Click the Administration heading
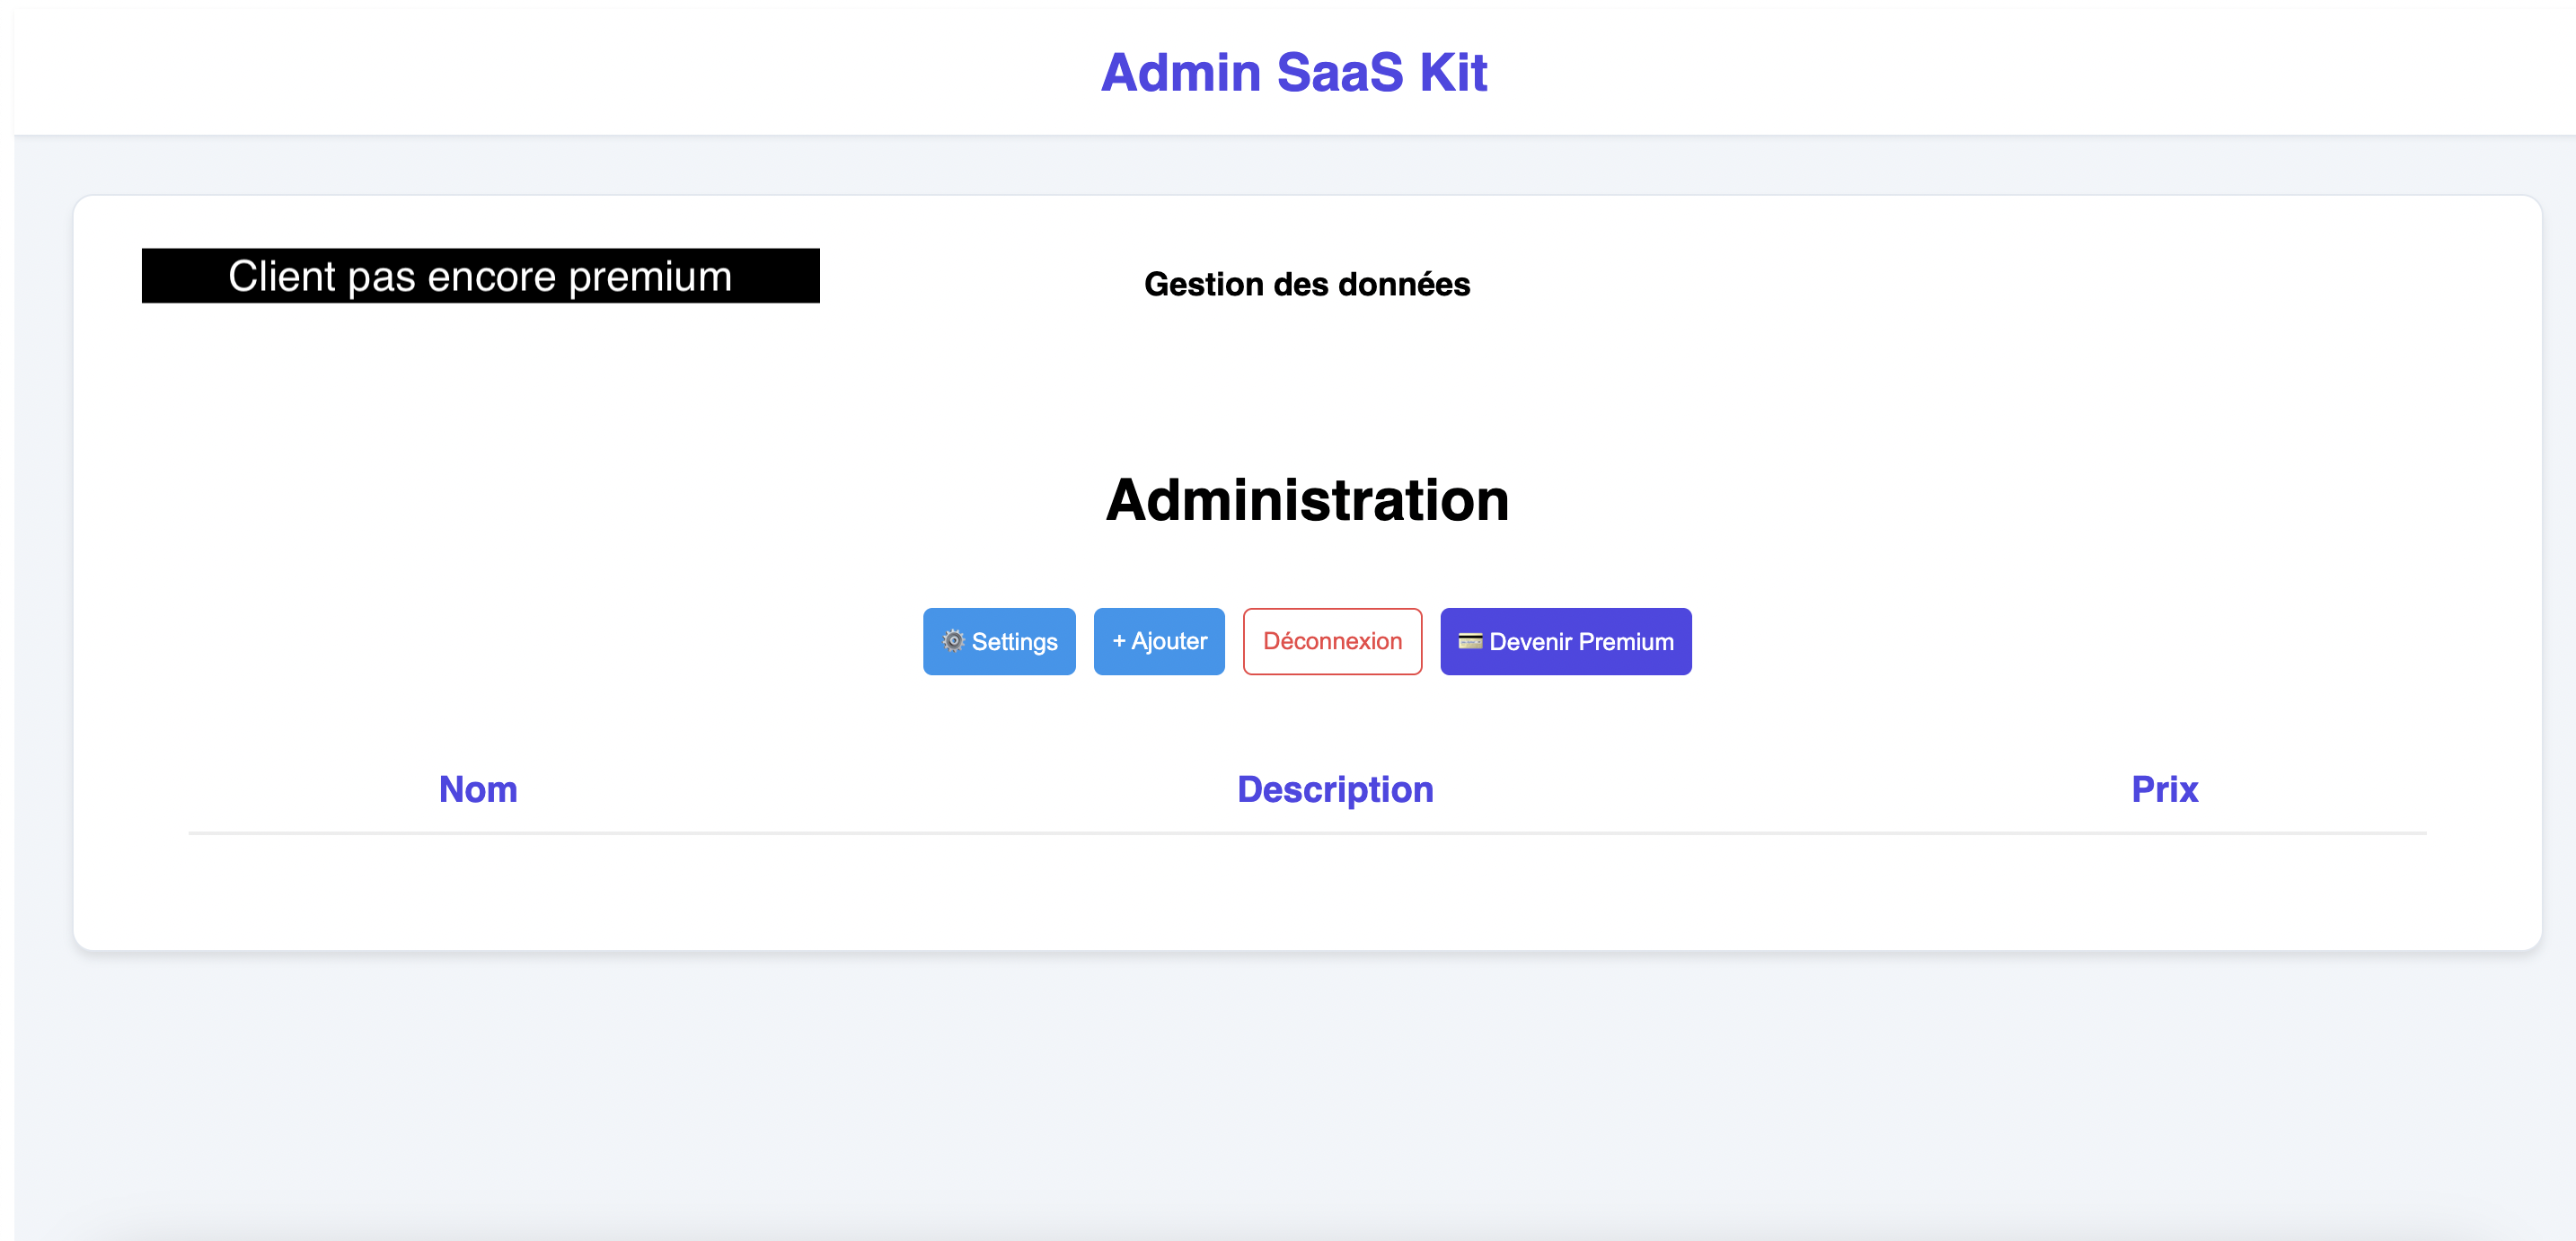Viewport: 2576px width, 1241px height. [x=1306, y=499]
